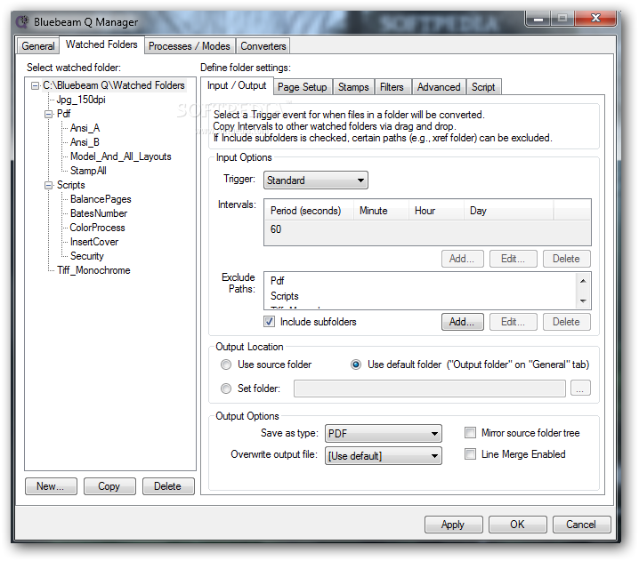This screenshot has width=639, height=561.
Task: Select the Watched Folders tab
Action: click(101, 44)
